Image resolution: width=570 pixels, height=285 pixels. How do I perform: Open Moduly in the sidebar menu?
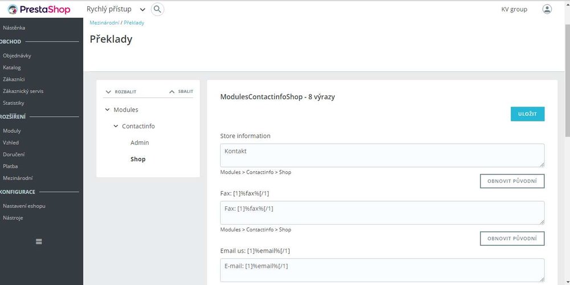[12, 131]
